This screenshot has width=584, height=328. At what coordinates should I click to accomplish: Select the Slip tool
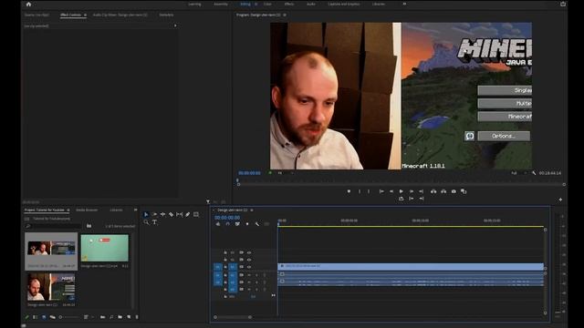(x=179, y=215)
